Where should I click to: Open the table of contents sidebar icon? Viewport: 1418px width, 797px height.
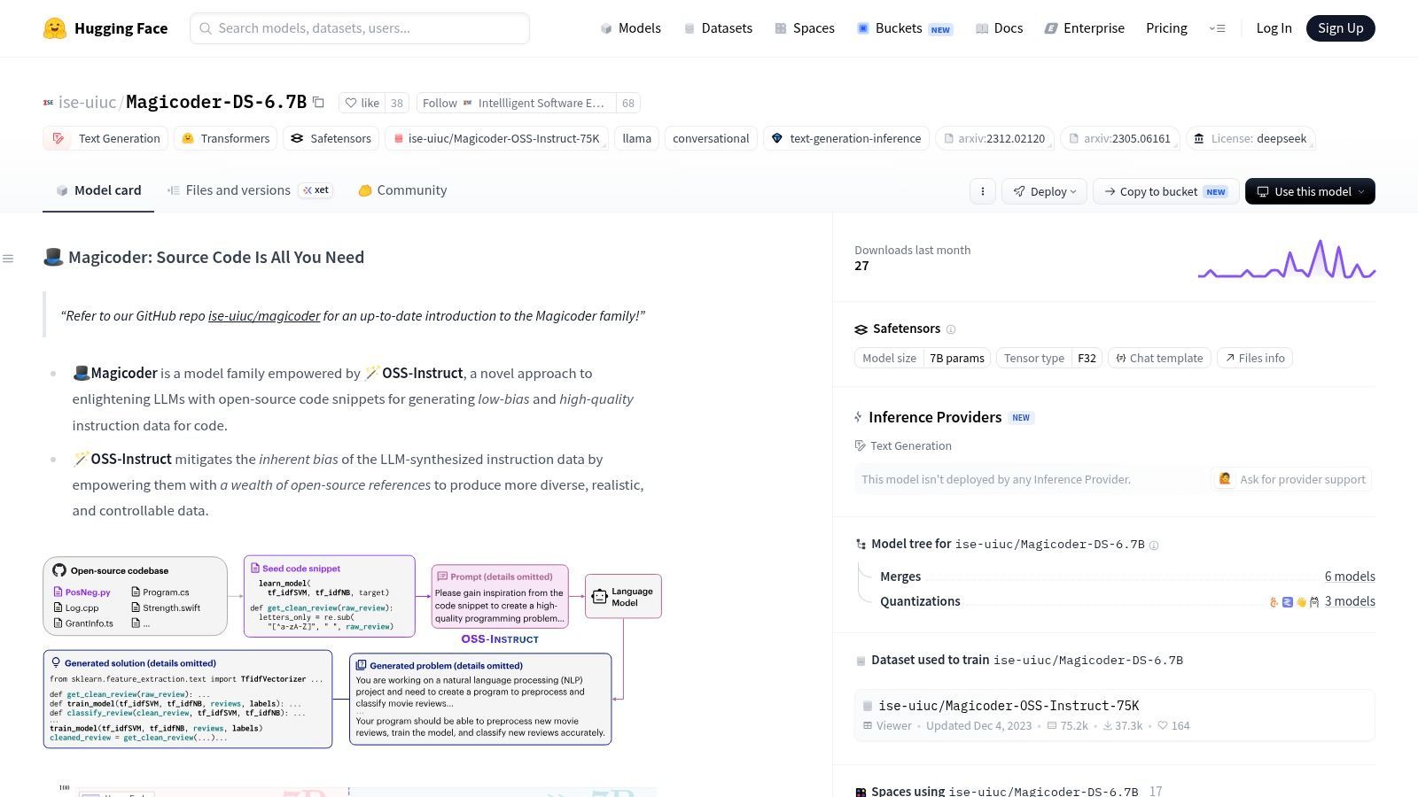pos(8,259)
